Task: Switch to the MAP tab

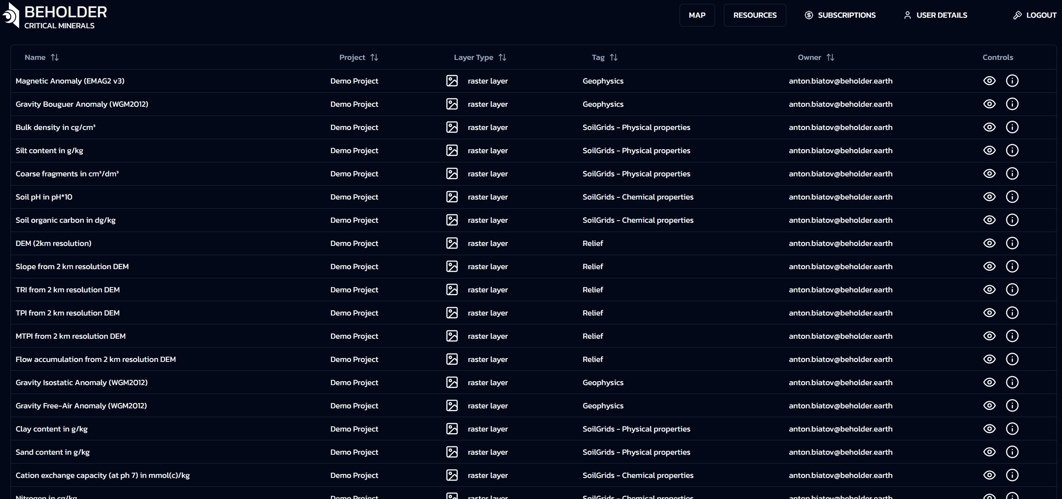Action: coord(697,15)
